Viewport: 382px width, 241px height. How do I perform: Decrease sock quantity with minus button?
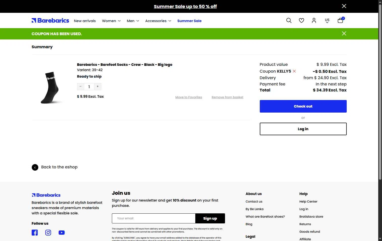tap(81, 87)
